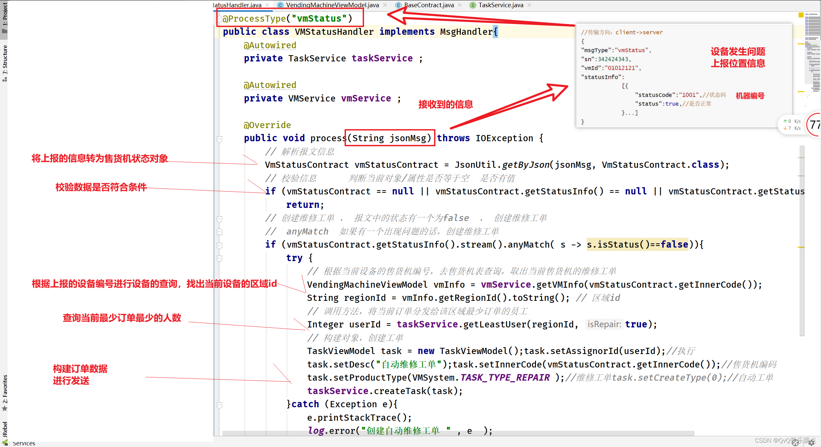This screenshot has width=821, height=447.
Task: Click the createTask method call
Action: pos(400,391)
